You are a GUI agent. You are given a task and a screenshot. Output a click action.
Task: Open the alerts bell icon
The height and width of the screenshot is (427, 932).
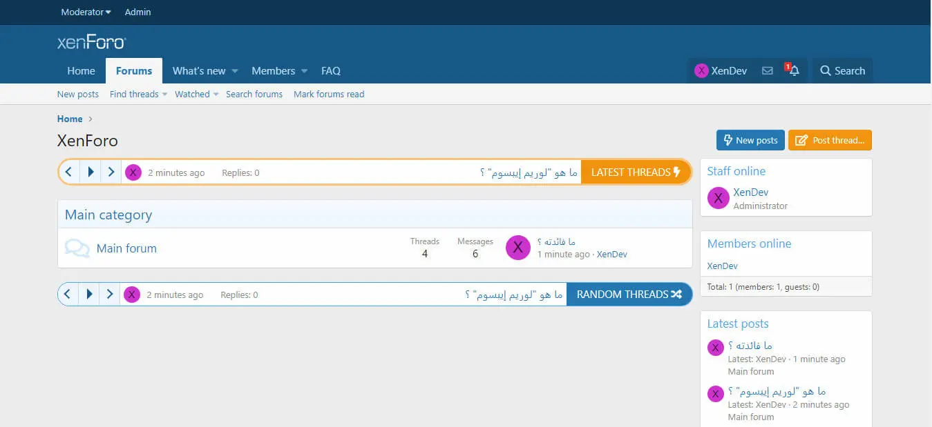pyautogui.click(x=794, y=71)
